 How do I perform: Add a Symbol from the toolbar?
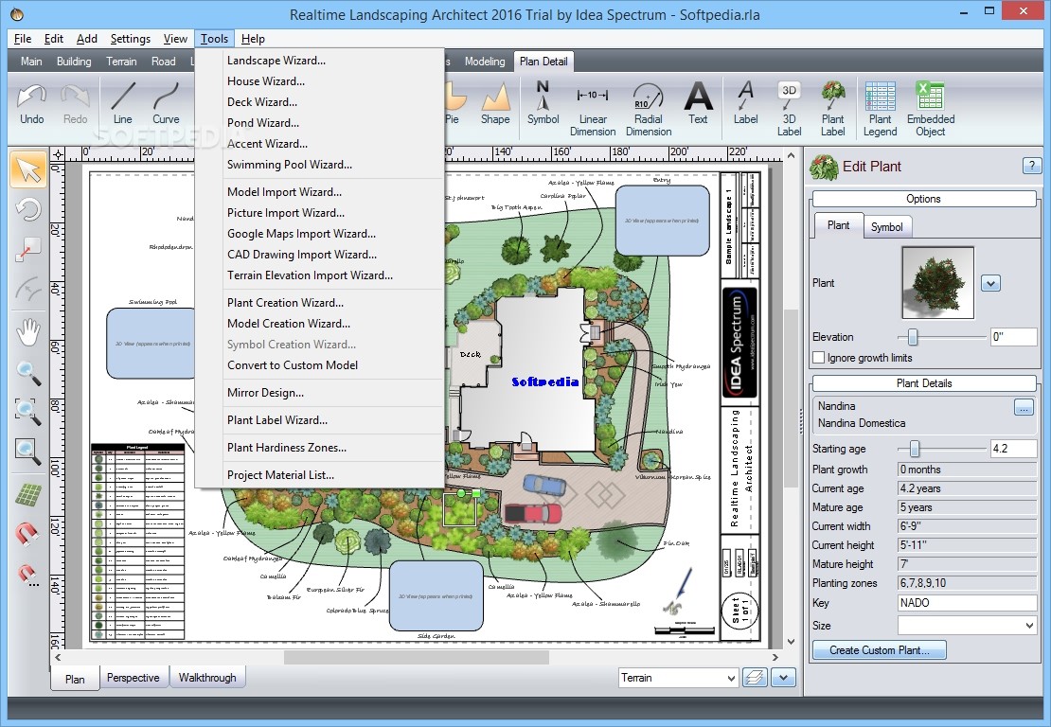coord(543,104)
